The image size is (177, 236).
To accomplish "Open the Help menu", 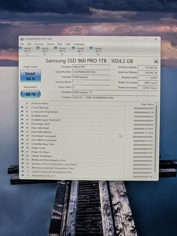I will [68, 44].
